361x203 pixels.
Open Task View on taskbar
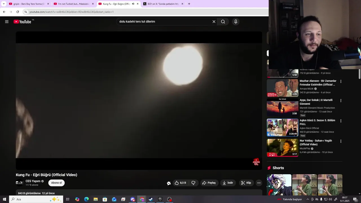tap(68, 199)
